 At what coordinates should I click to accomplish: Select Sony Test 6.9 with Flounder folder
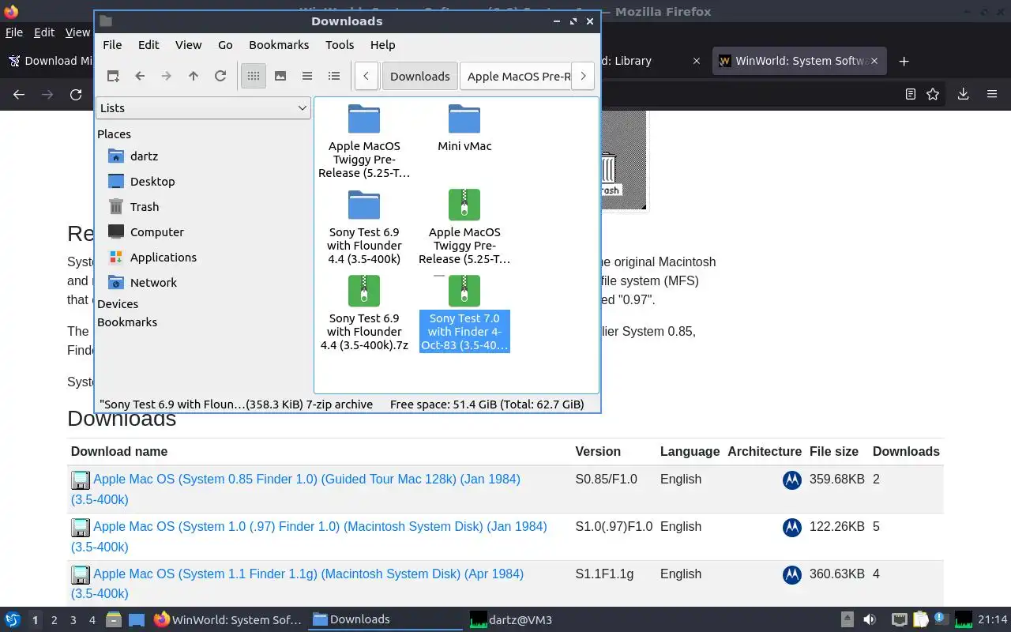pos(364,227)
